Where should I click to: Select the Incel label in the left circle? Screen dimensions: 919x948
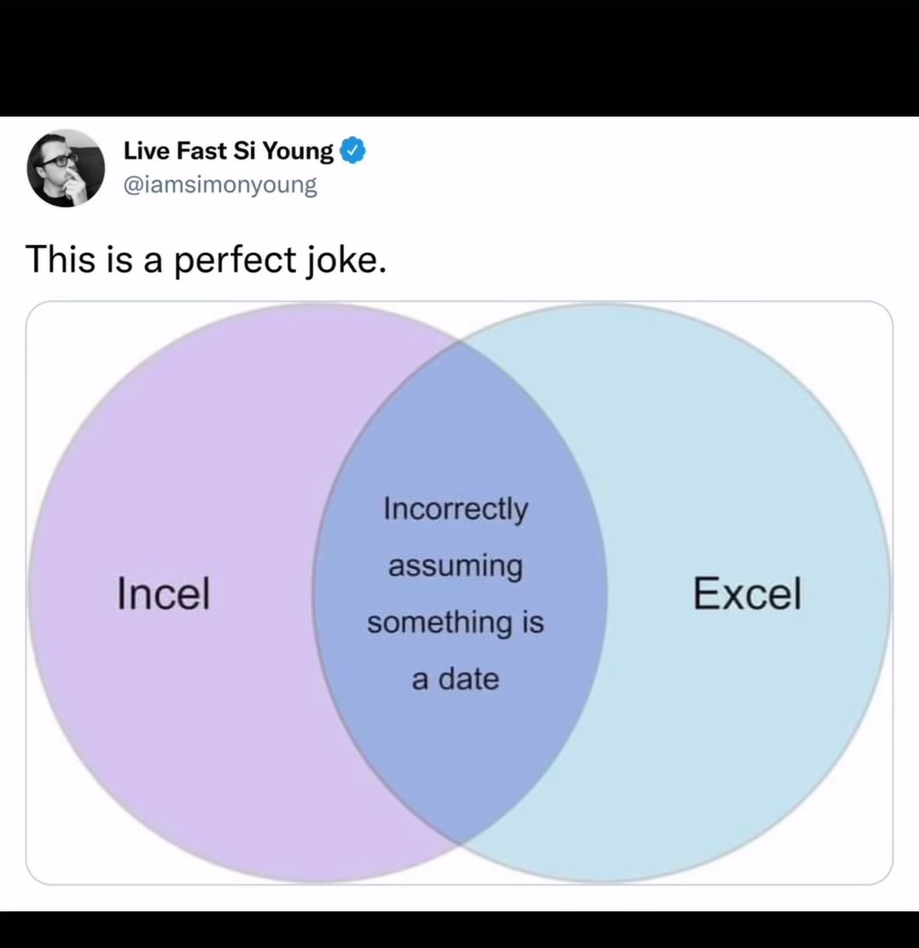click(163, 593)
